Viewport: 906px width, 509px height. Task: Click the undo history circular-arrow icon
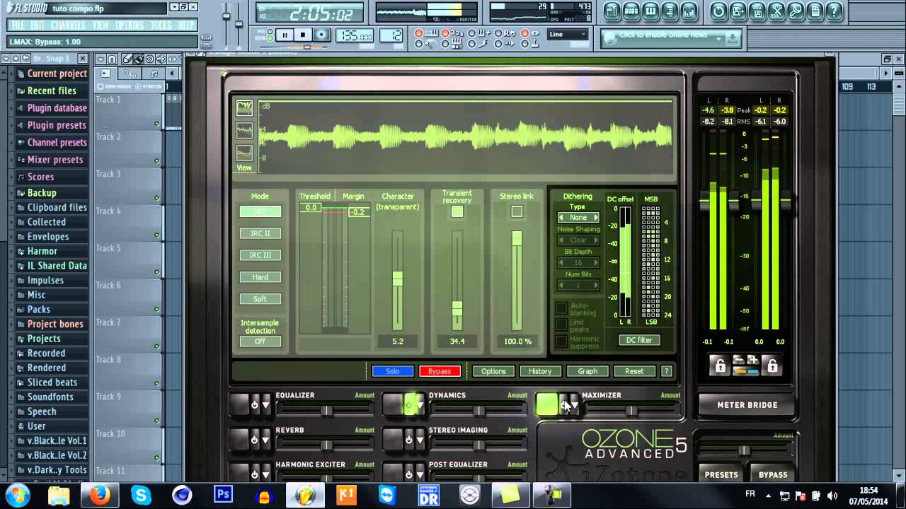click(x=718, y=11)
